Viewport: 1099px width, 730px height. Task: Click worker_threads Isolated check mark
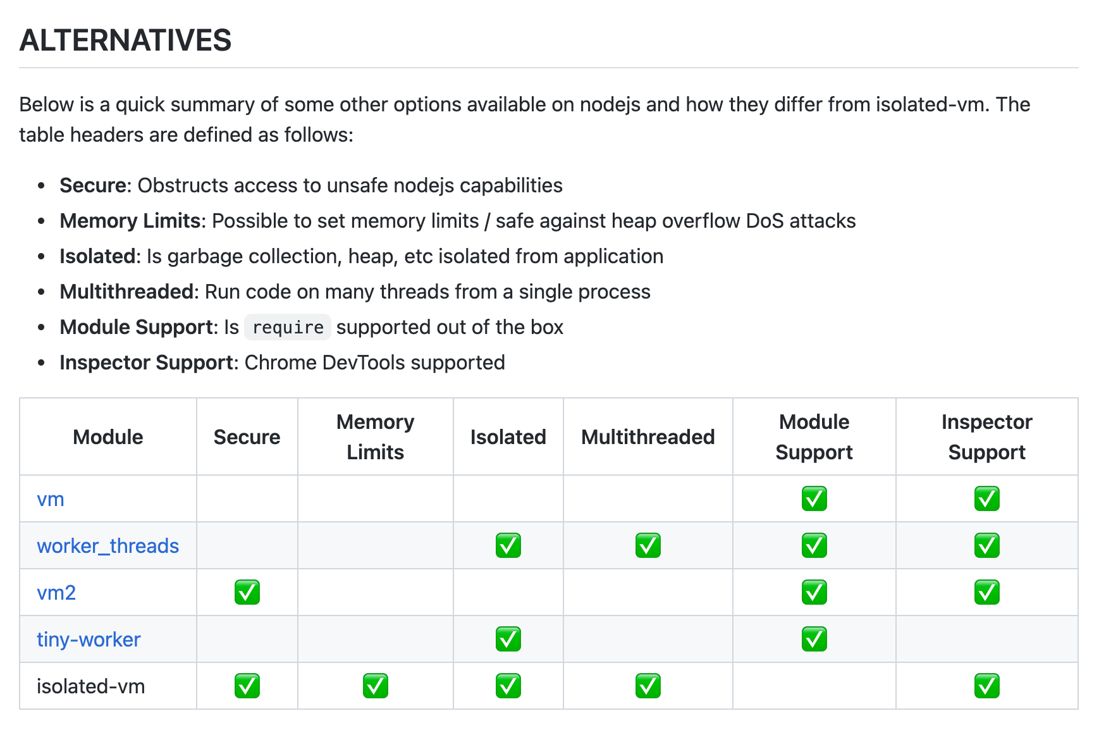pos(508,546)
